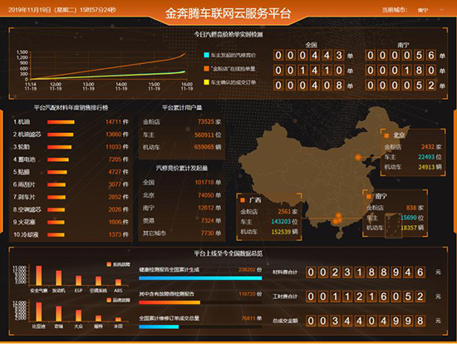Click the section title 平台累计用户量
457x344 pixels.
(182, 108)
